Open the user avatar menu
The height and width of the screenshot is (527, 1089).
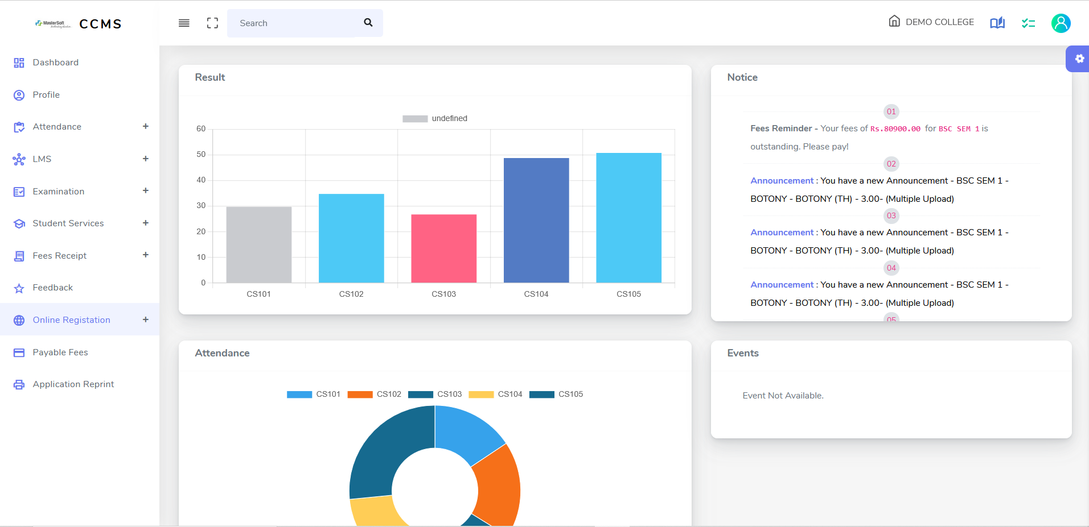click(1060, 23)
